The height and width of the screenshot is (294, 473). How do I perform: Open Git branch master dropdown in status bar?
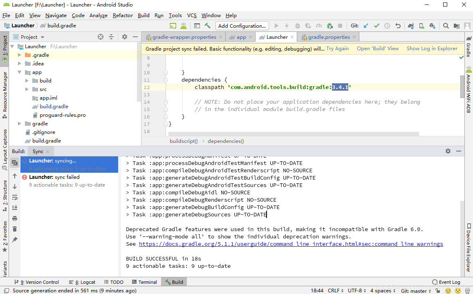(416, 291)
